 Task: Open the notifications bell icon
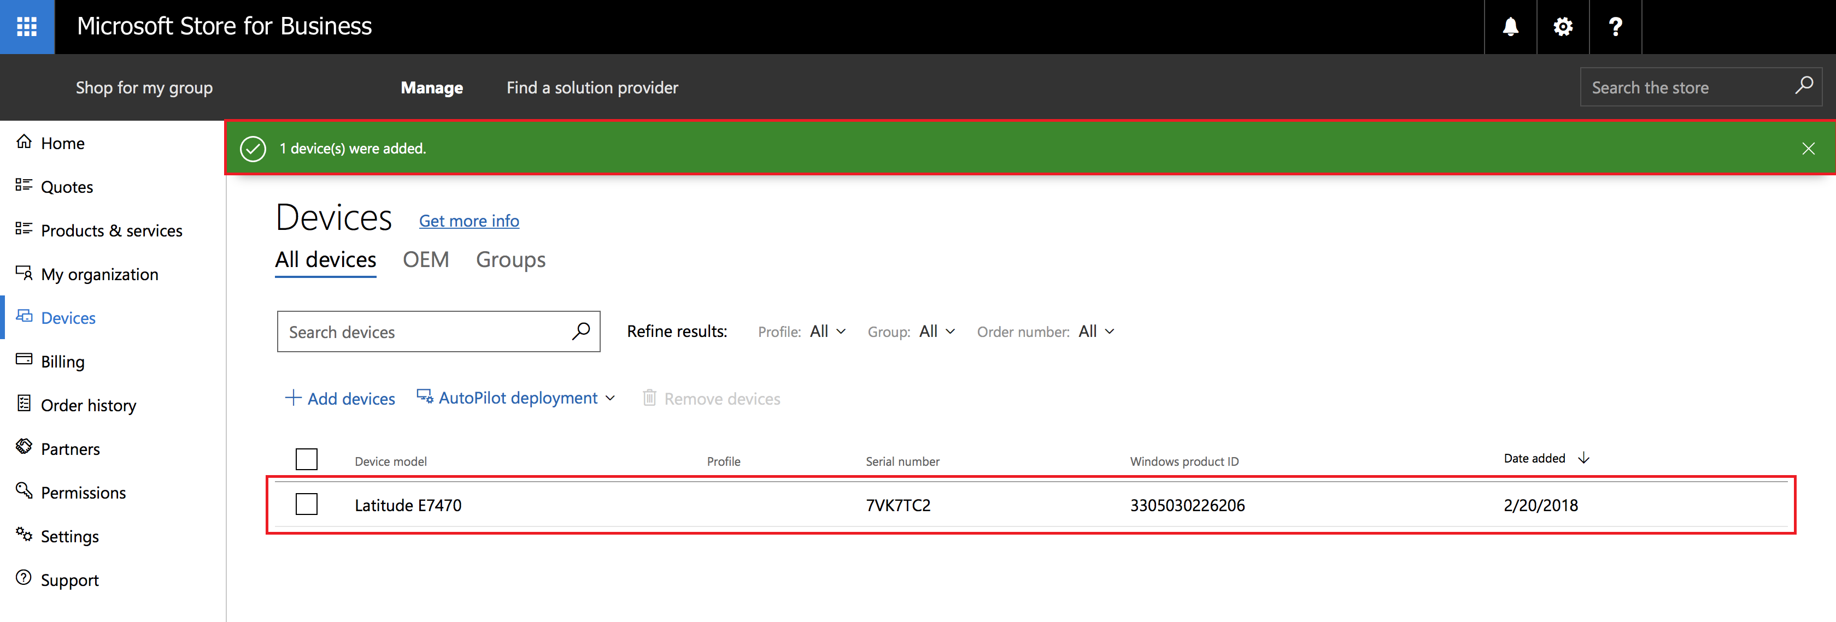1510,26
